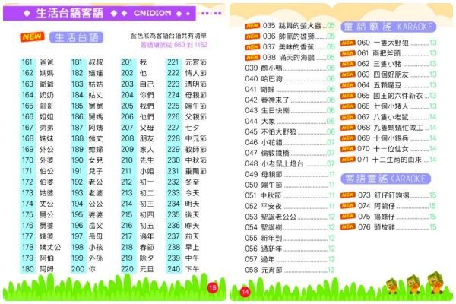Select track 052 平安夜
Viewport: 456px width, 304px height.
[x=290, y=206]
